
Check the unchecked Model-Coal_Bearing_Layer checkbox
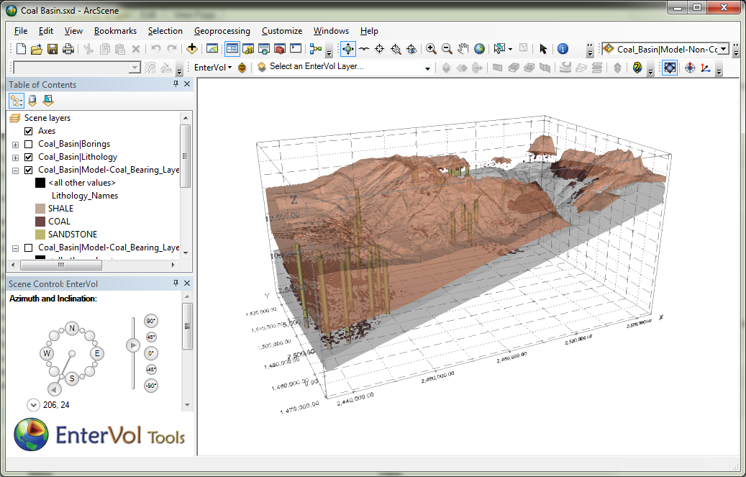29,247
